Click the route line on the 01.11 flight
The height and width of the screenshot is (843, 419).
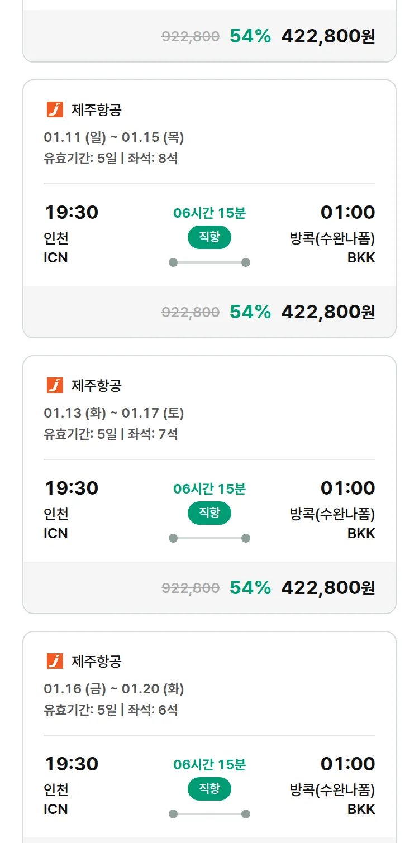coord(209,262)
